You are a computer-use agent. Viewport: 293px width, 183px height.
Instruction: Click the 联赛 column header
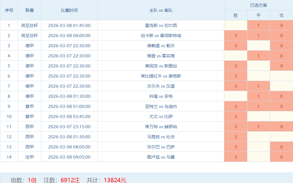pyautogui.click(x=29, y=10)
